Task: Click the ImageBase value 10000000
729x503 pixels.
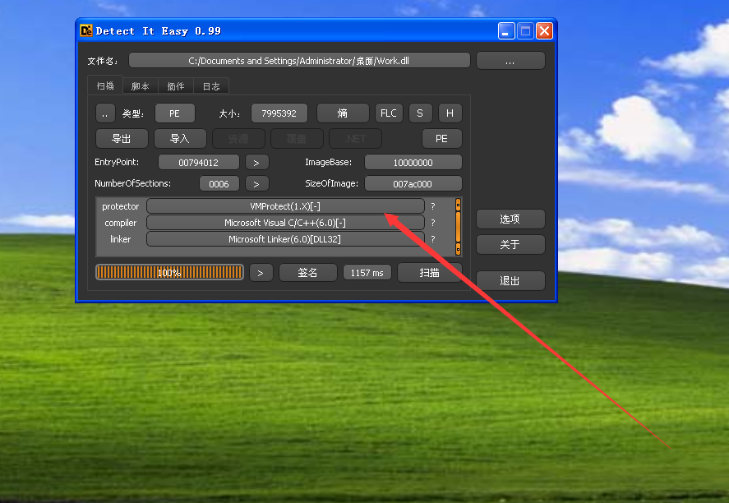Action: click(413, 162)
